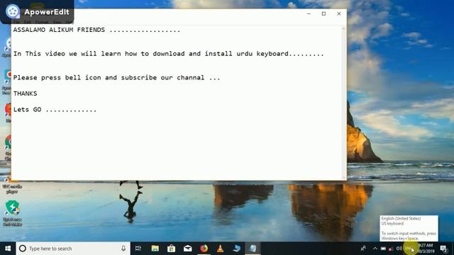Open the Action Center notifications icon
Image resolution: width=454 pixels, height=255 pixels.
pos(443,249)
